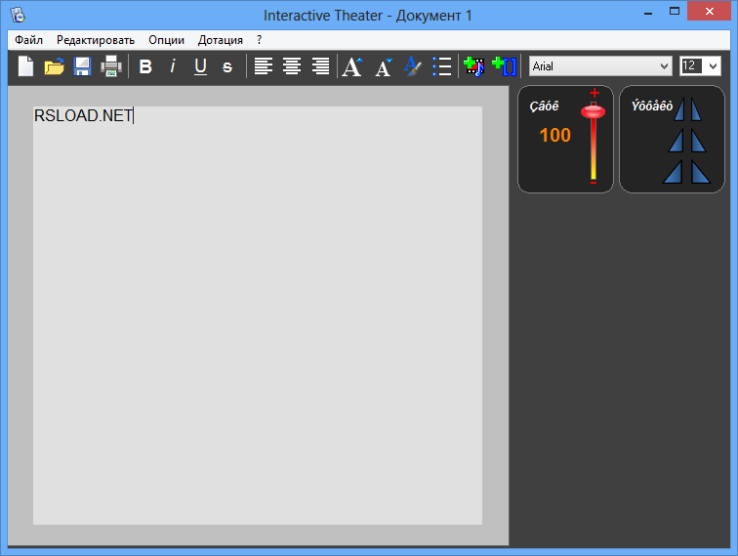Close the Interactive Theater window

[x=710, y=11]
